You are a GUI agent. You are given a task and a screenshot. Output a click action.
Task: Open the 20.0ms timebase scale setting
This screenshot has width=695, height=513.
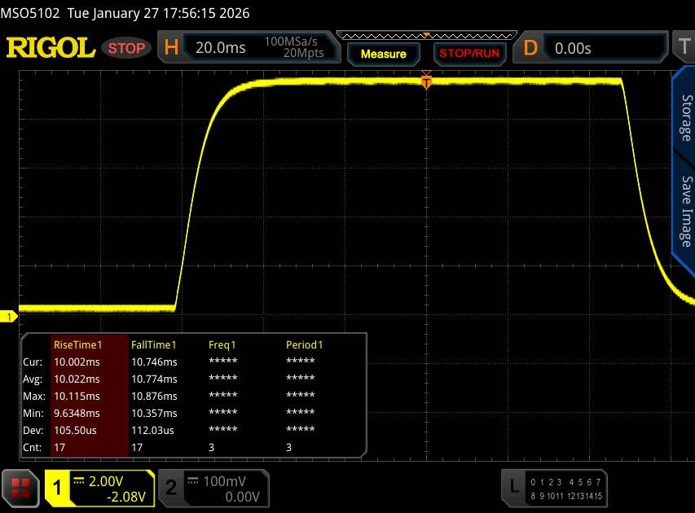(x=221, y=48)
